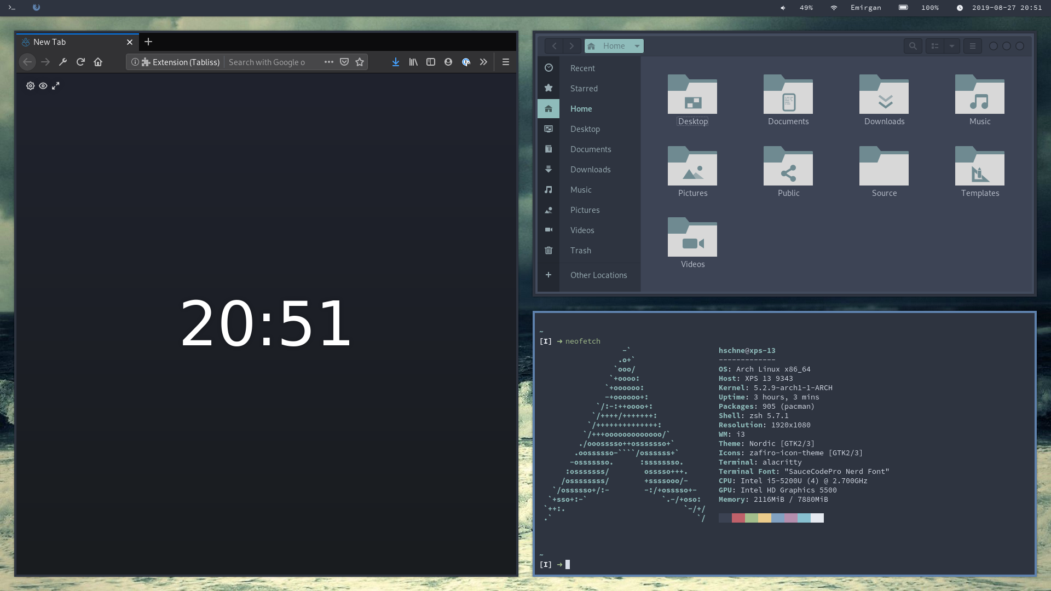Image resolution: width=1051 pixels, height=591 pixels.
Task: Select Desktop in sidebar
Action: coord(589,129)
